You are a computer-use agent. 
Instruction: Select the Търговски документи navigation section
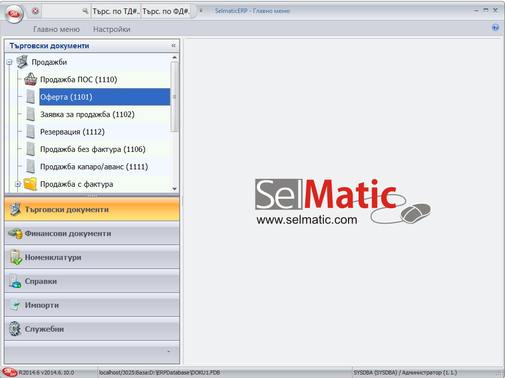point(92,209)
